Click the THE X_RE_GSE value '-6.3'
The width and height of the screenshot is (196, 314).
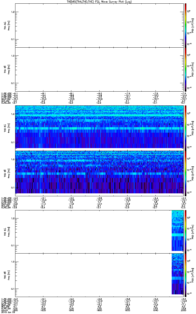15,299
